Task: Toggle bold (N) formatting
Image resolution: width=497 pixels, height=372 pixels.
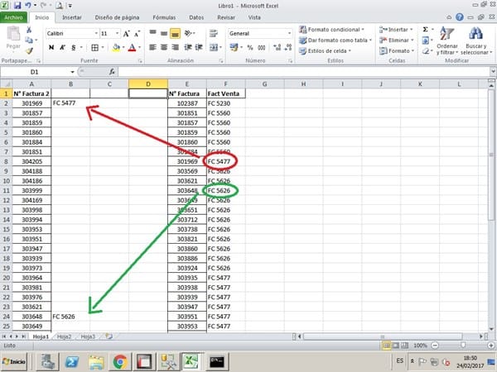Action: (x=51, y=47)
